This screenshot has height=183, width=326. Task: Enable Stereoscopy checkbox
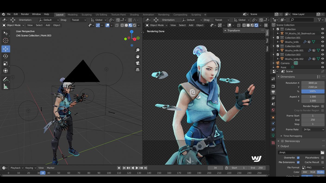pyautogui.click(x=282, y=141)
